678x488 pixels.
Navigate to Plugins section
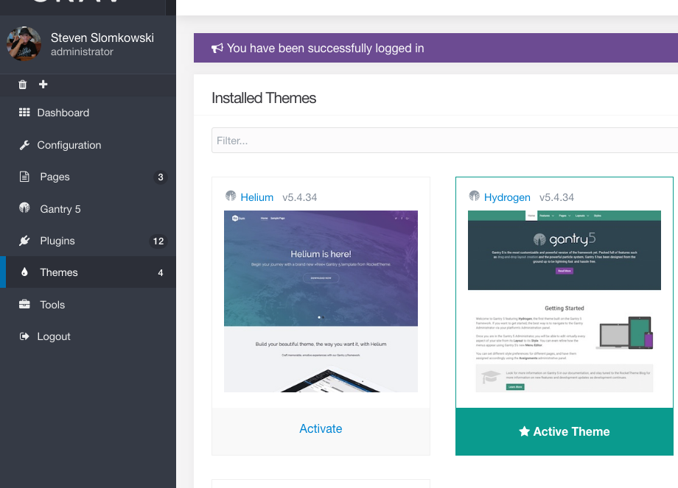[x=88, y=241]
